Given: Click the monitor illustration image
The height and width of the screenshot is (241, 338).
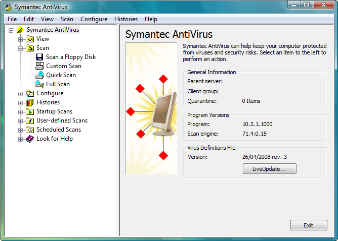Looking at the screenshot, I should pos(151,108).
